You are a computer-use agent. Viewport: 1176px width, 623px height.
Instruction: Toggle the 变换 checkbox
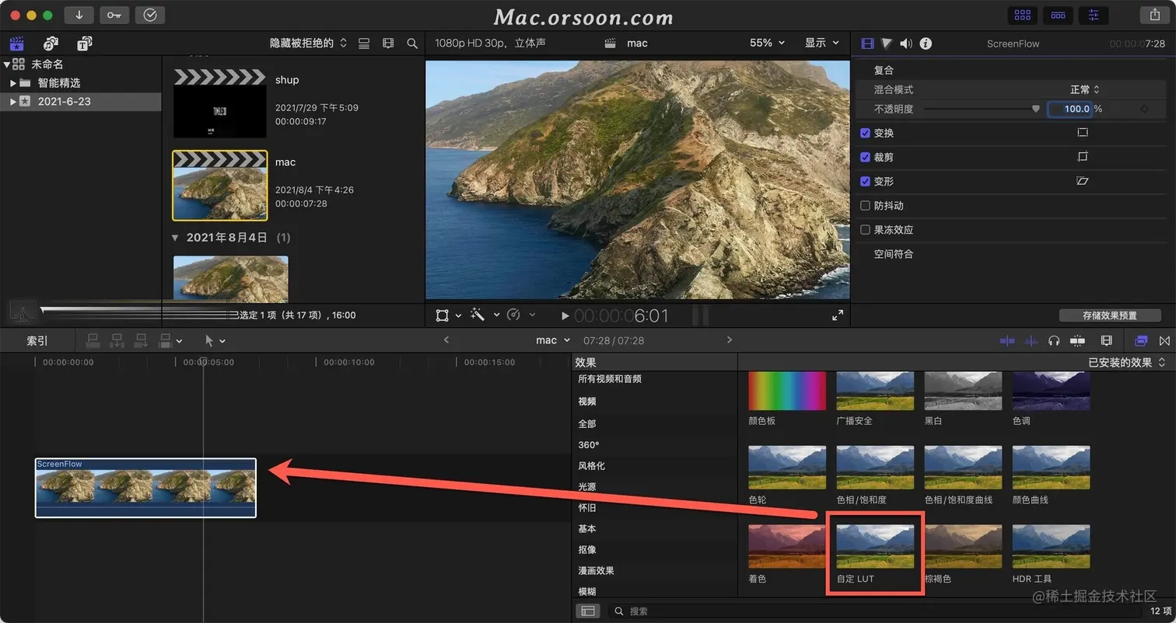(865, 133)
